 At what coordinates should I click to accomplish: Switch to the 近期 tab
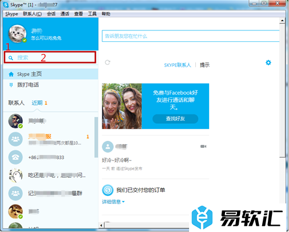tap(37, 103)
